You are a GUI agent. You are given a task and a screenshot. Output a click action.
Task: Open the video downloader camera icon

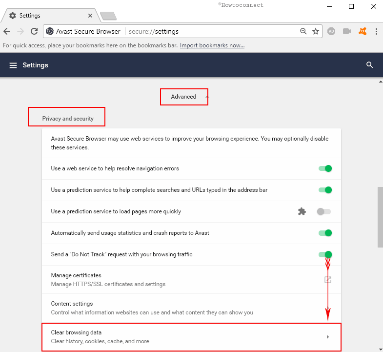[x=347, y=31]
